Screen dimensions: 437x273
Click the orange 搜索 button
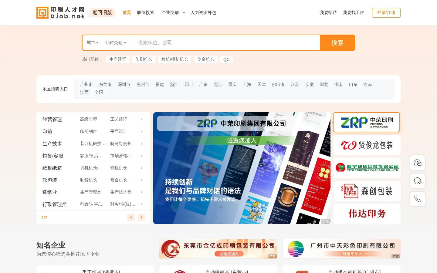[x=337, y=43]
